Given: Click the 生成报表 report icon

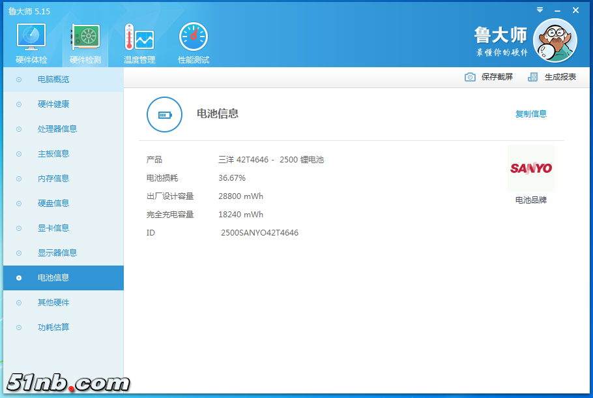Looking at the screenshot, I should point(533,77).
